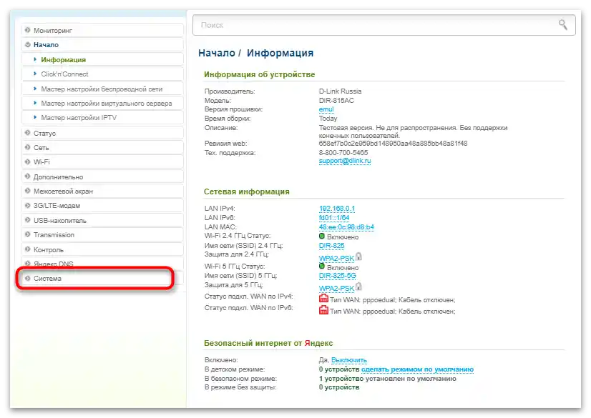Image resolution: width=591 pixels, height=418 pixels.
Task: Open Мастер настройки беспроводной сети
Action: click(102, 89)
